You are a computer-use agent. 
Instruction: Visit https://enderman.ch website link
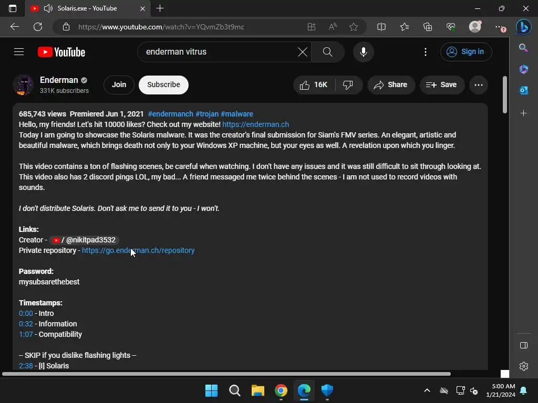256,124
